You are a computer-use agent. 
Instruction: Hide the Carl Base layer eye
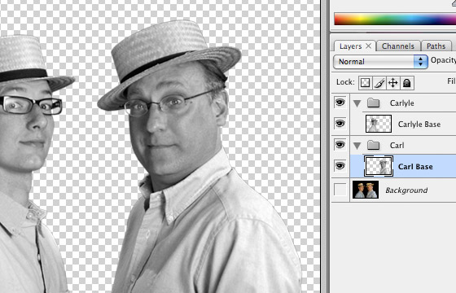tap(340, 166)
